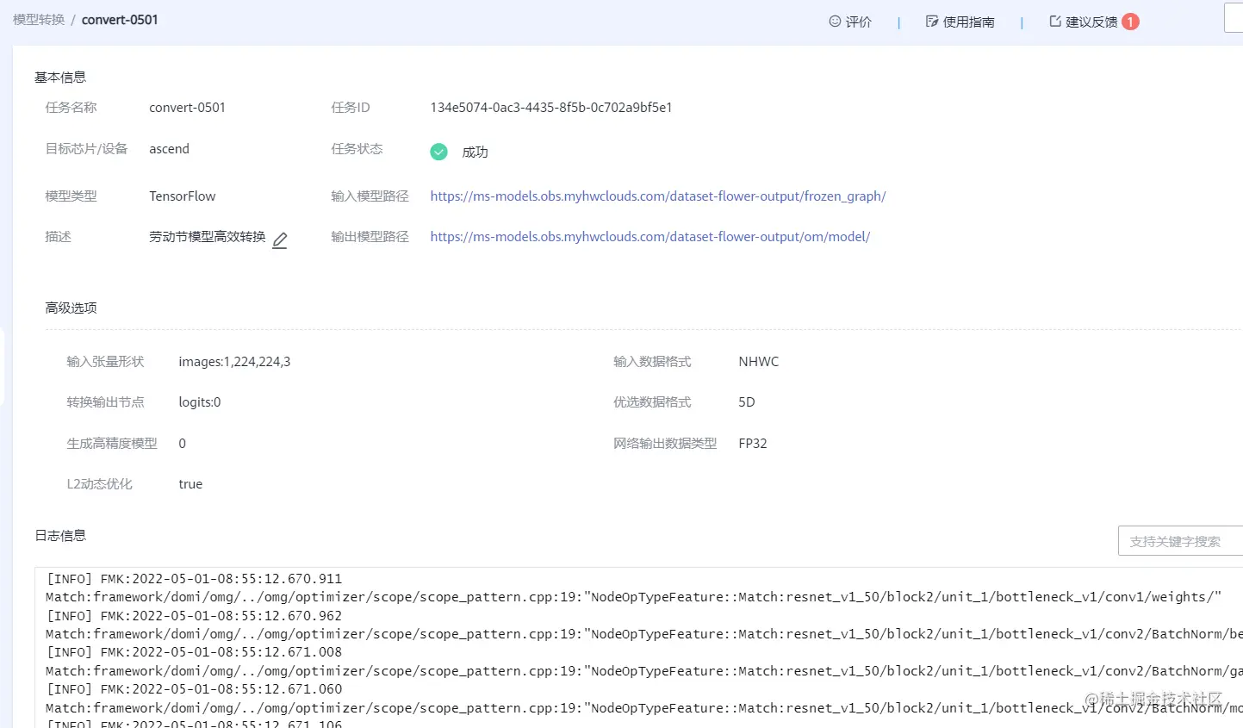The height and width of the screenshot is (728, 1243).
Task: Click the 5D preferred data format value
Action: (747, 402)
